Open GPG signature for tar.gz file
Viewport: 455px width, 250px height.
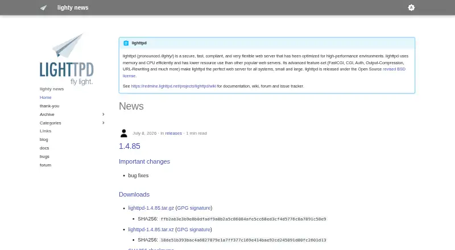coord(194,208)
